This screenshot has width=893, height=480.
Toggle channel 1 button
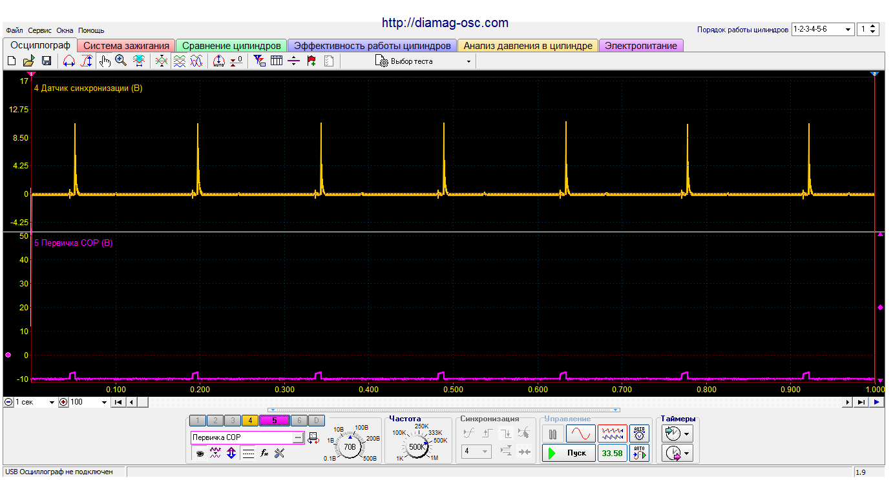click(198, 421)
